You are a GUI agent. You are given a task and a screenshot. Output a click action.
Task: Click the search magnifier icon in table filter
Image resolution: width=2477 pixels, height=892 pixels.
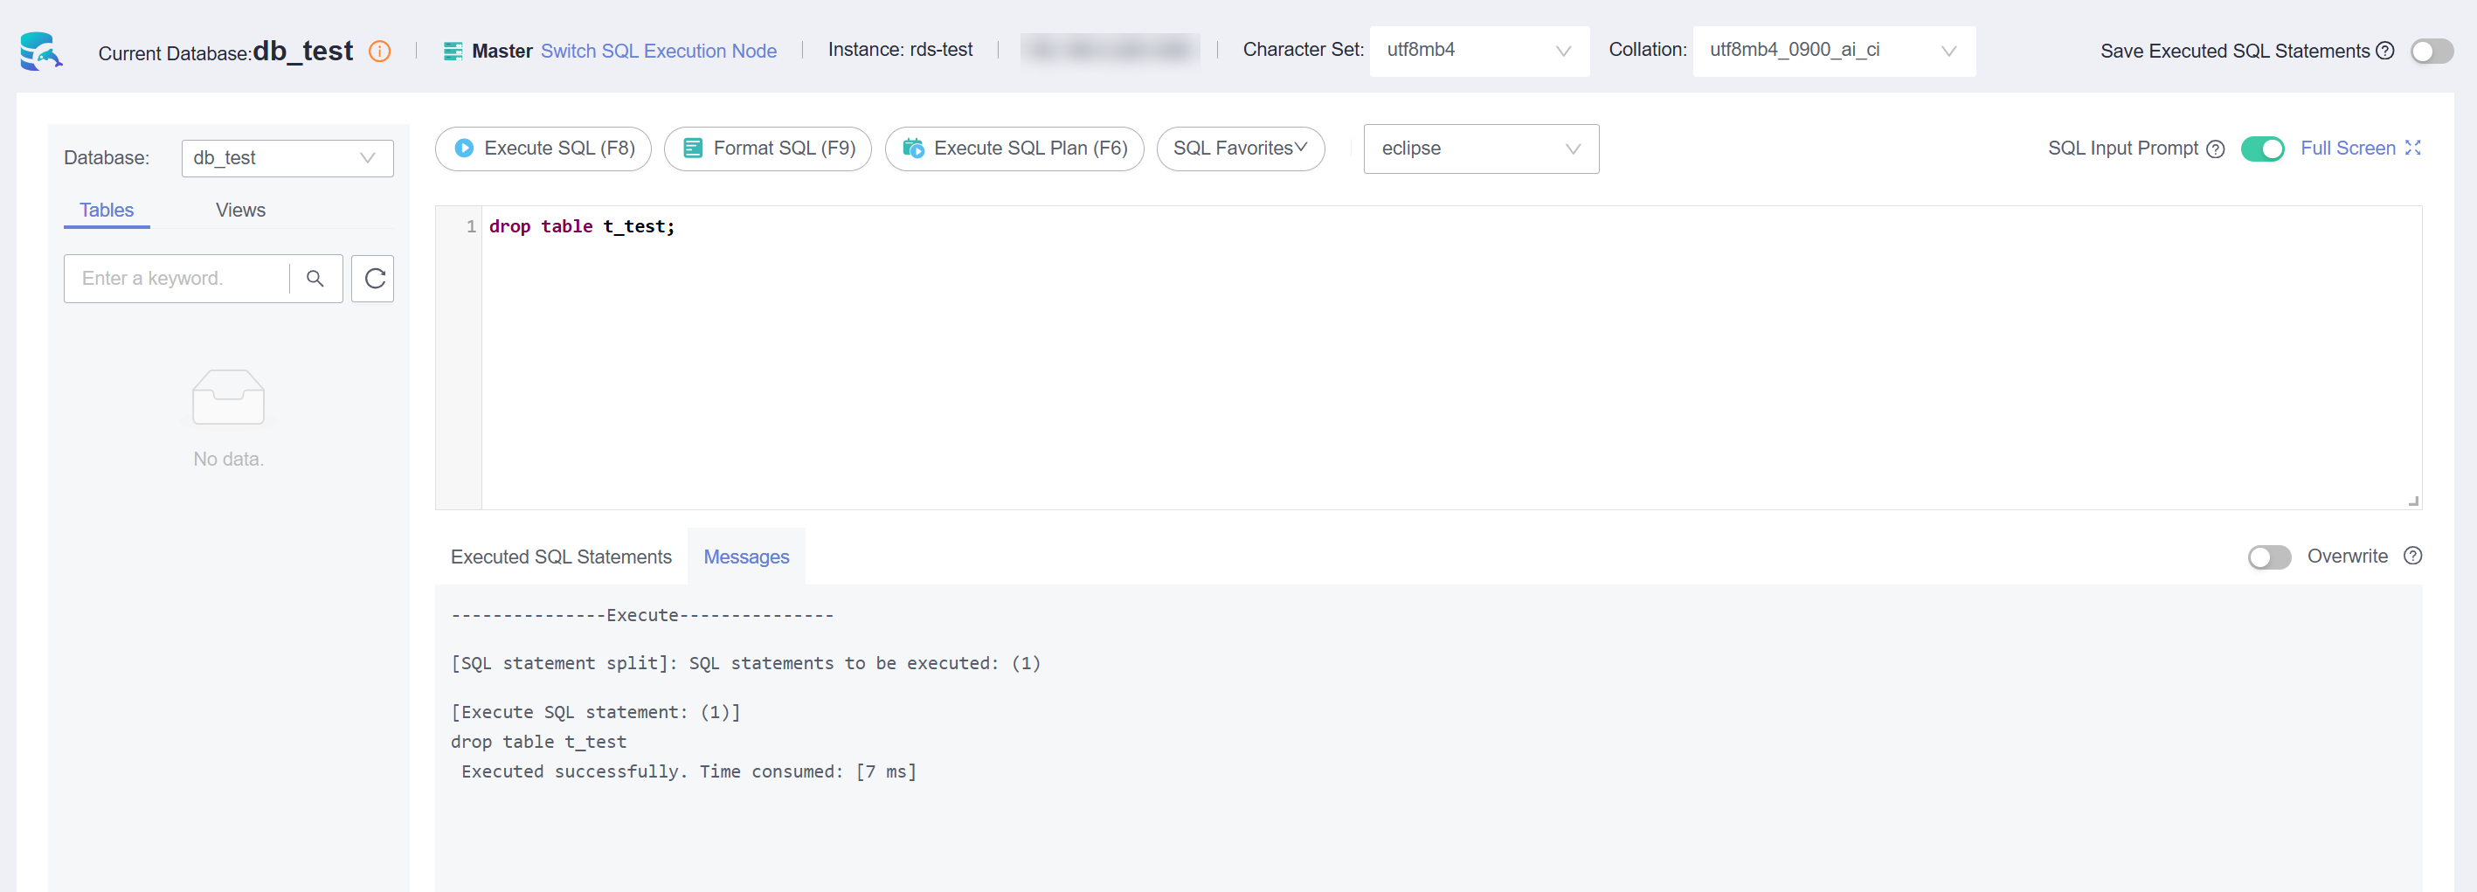click(315, 279)
